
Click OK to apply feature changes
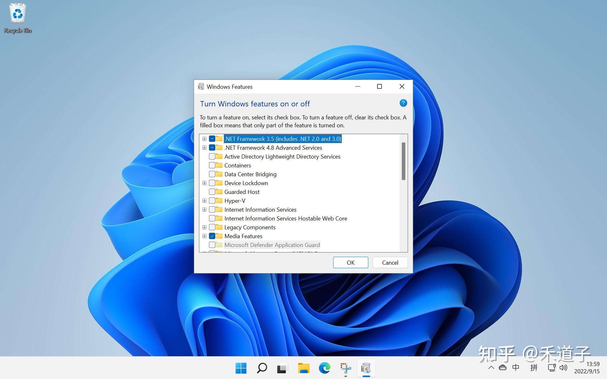pos(351,262)
